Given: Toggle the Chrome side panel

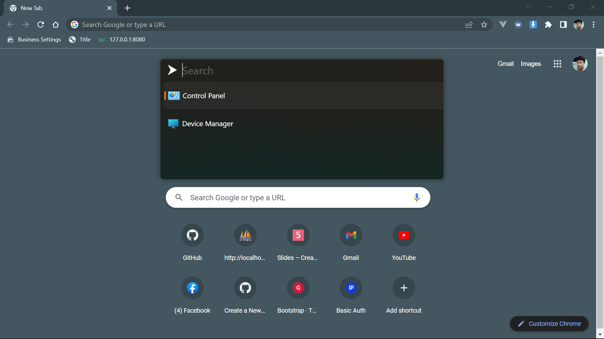Looking at the screenshot, I should [x=563, y=24].
